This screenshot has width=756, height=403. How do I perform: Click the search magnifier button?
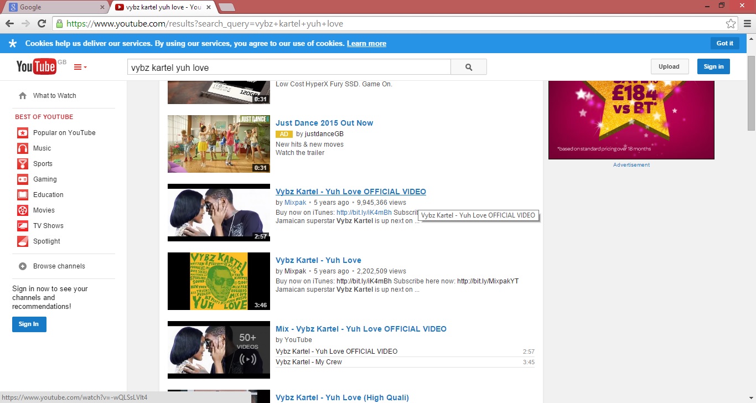coord(469,67)
